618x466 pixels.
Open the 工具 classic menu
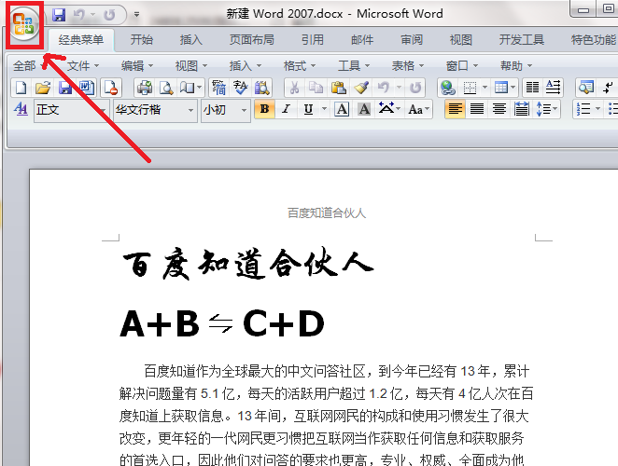[x=354, y=66]
